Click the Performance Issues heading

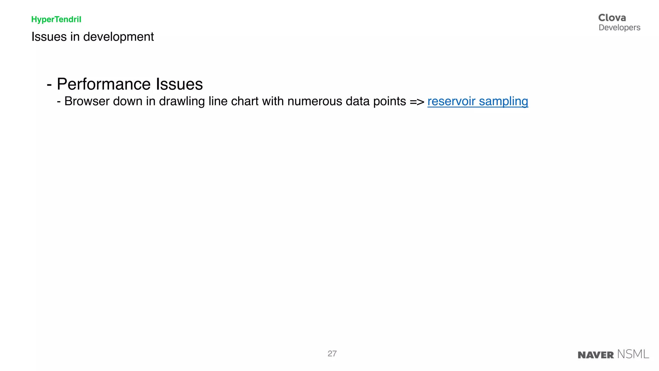(x=130, y=84)
